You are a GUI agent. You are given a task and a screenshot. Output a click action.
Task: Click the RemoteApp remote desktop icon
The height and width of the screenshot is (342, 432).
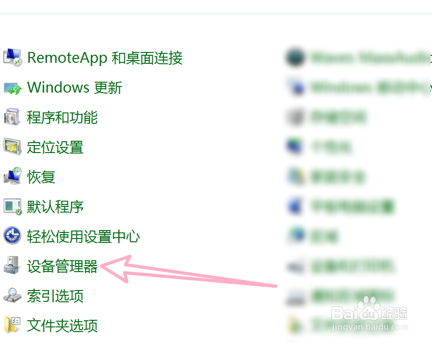coord(12,58)
